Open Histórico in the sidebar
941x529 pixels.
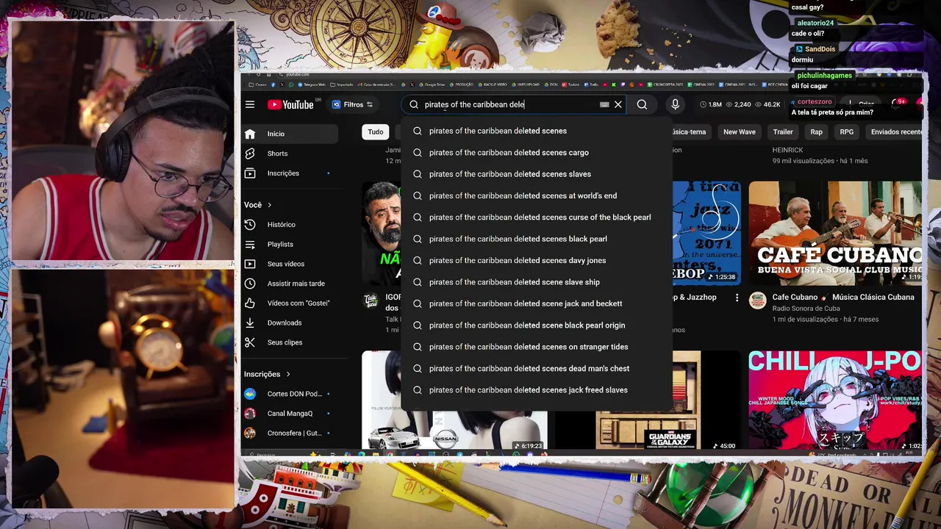tap(290, 225)
